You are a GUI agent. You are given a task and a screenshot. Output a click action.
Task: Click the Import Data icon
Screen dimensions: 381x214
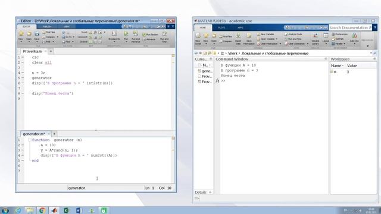click(238, 36)
